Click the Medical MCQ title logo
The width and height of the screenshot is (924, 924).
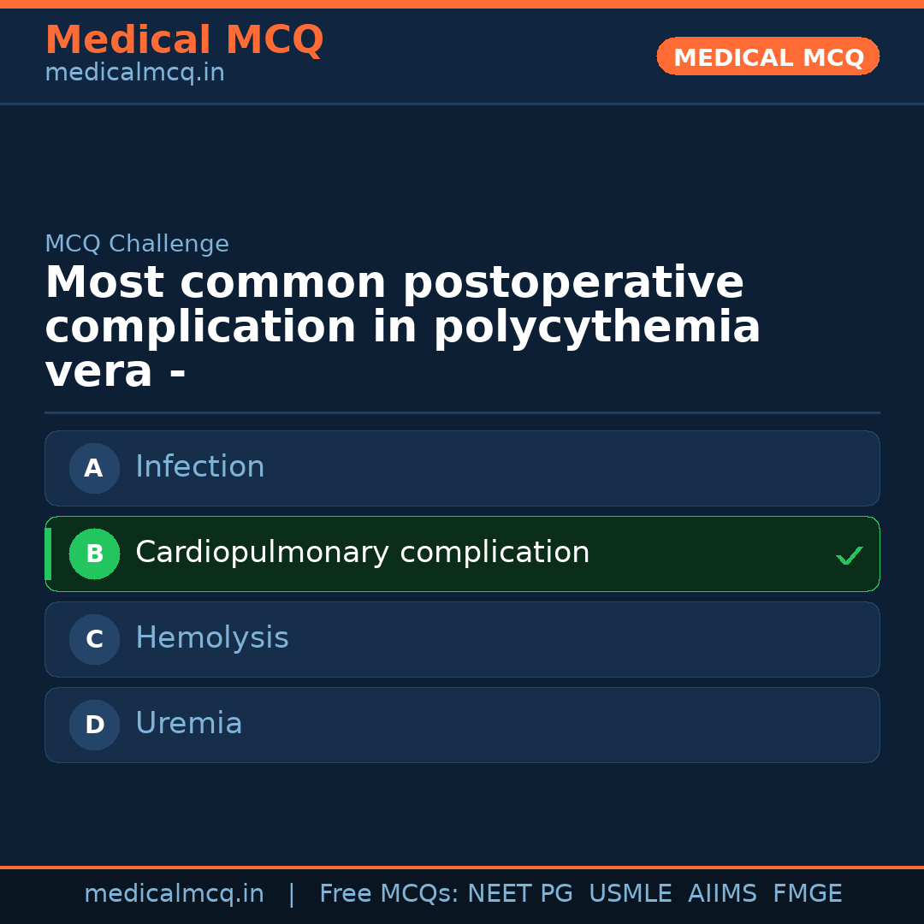tap(184, 40)
